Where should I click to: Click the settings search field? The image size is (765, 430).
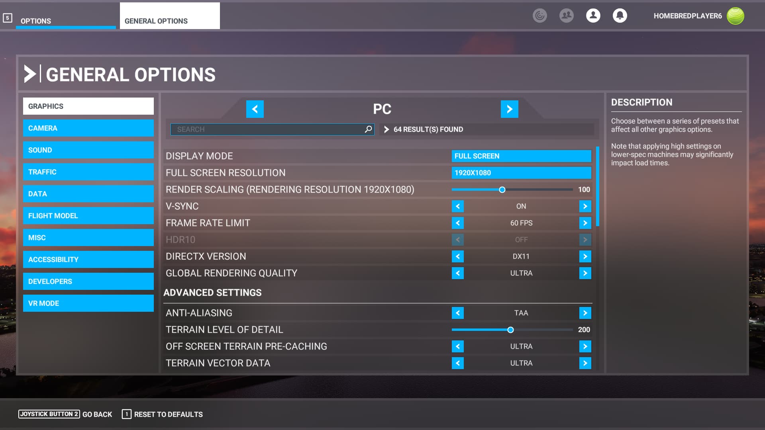[267, 129]
